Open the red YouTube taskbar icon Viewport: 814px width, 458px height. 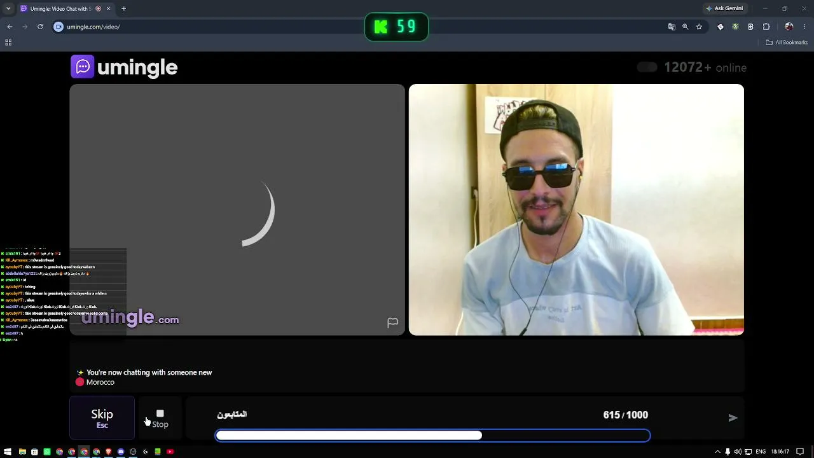click(170, 452)
